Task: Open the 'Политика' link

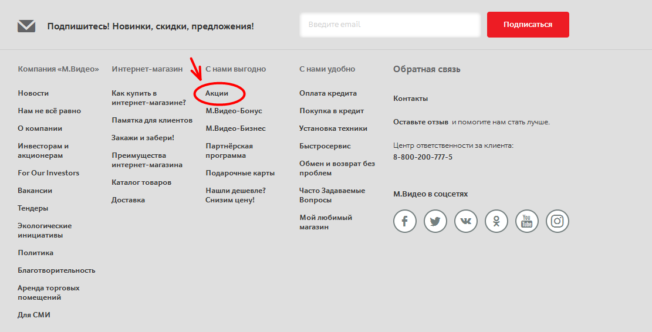Action: click(35, 253)
